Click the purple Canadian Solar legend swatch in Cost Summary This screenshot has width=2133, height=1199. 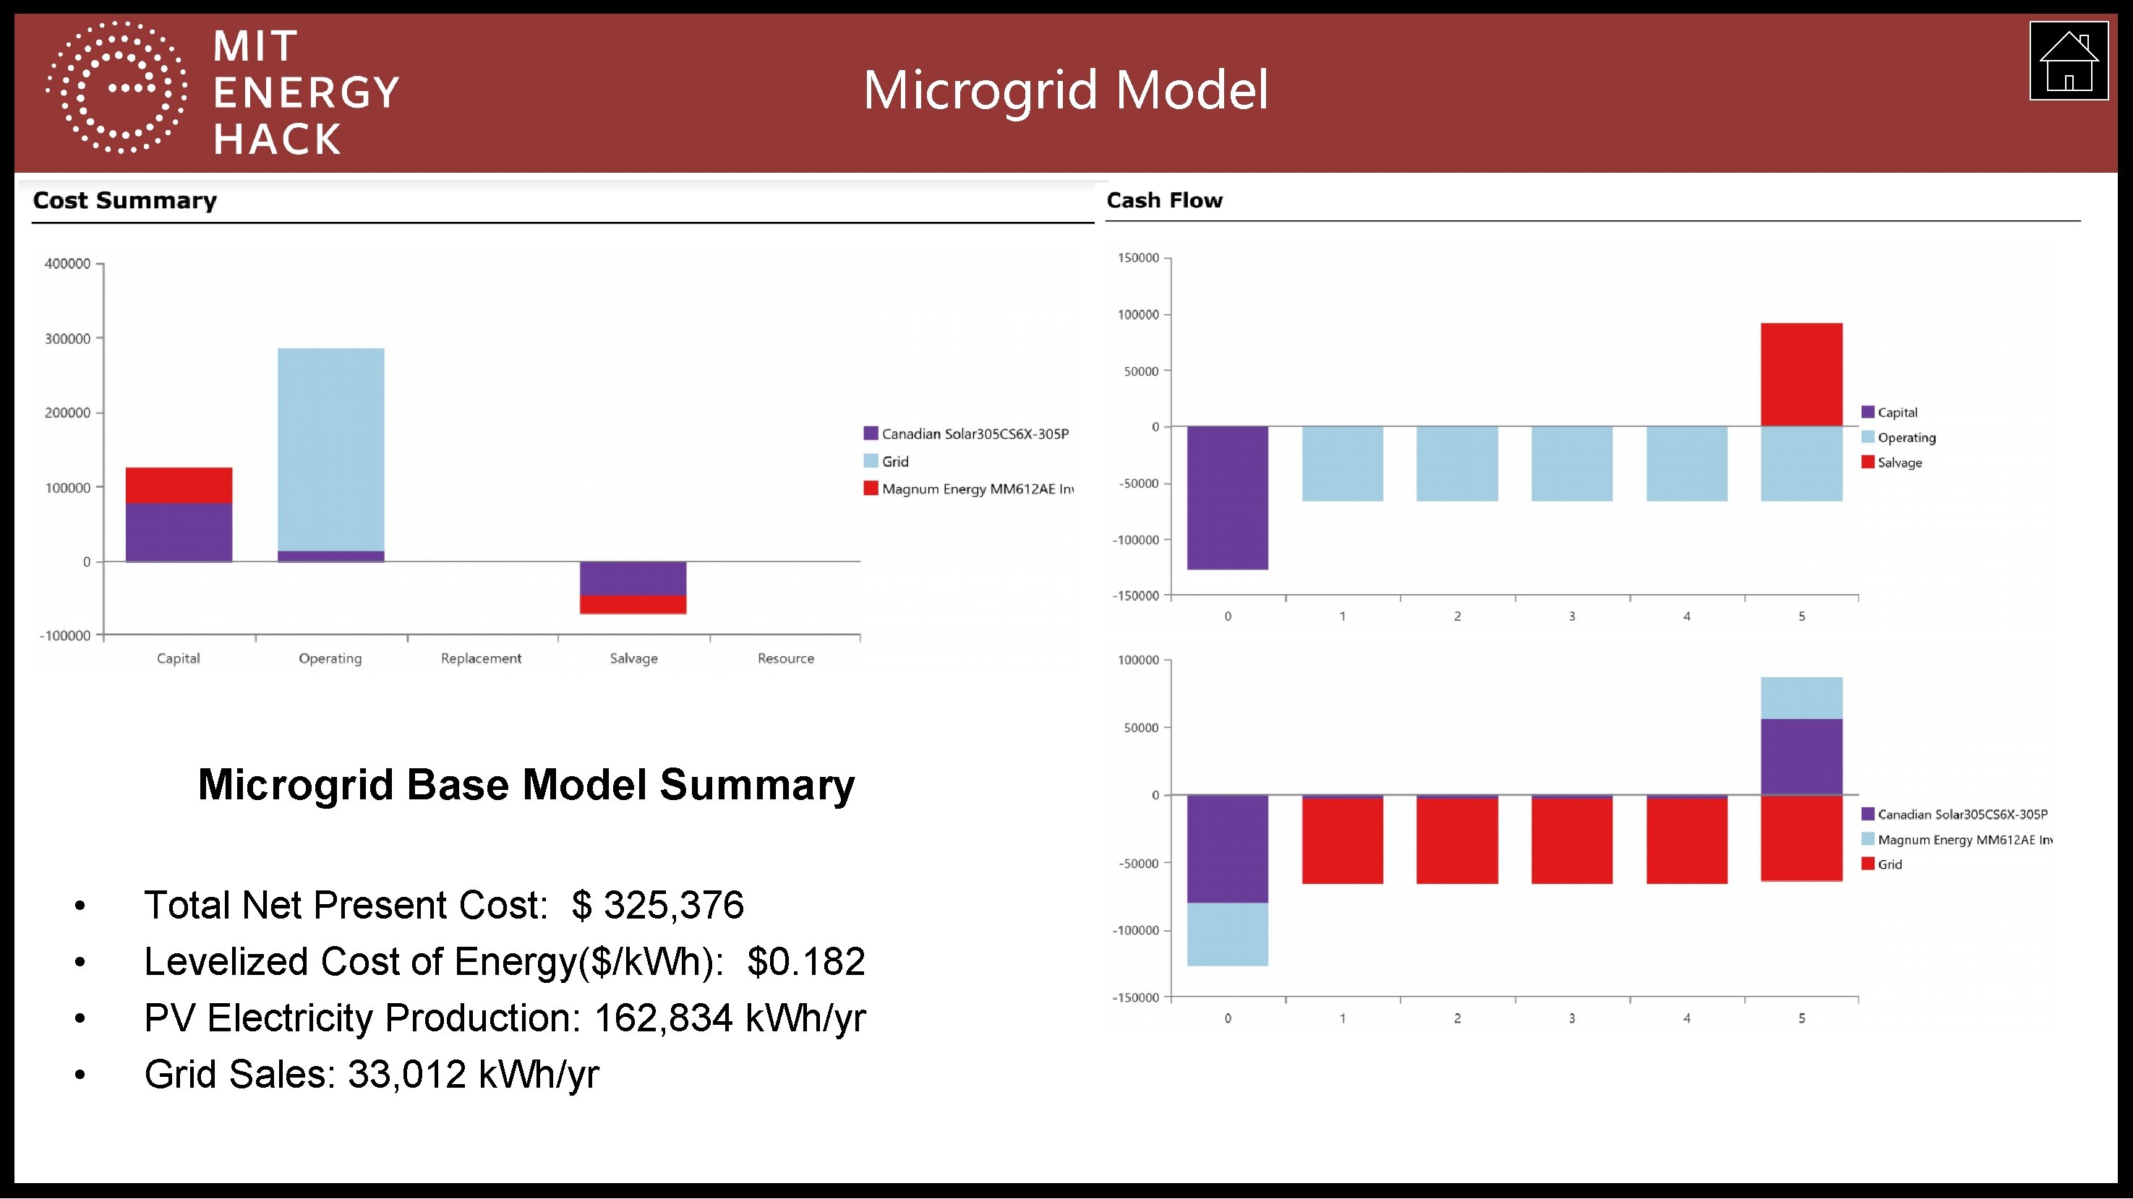871,434
